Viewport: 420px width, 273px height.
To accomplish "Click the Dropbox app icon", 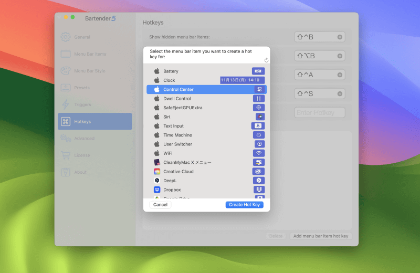I will (x=157, y=190).
